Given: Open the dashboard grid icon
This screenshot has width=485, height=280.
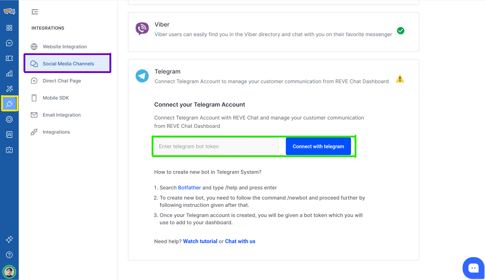Looking at the screenshot, I should pos(9,28).
